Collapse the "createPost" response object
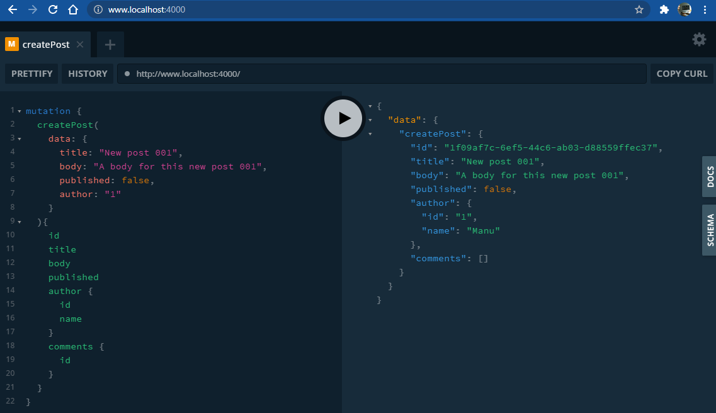This screenshot has height=413, width=716. (370, 134)
